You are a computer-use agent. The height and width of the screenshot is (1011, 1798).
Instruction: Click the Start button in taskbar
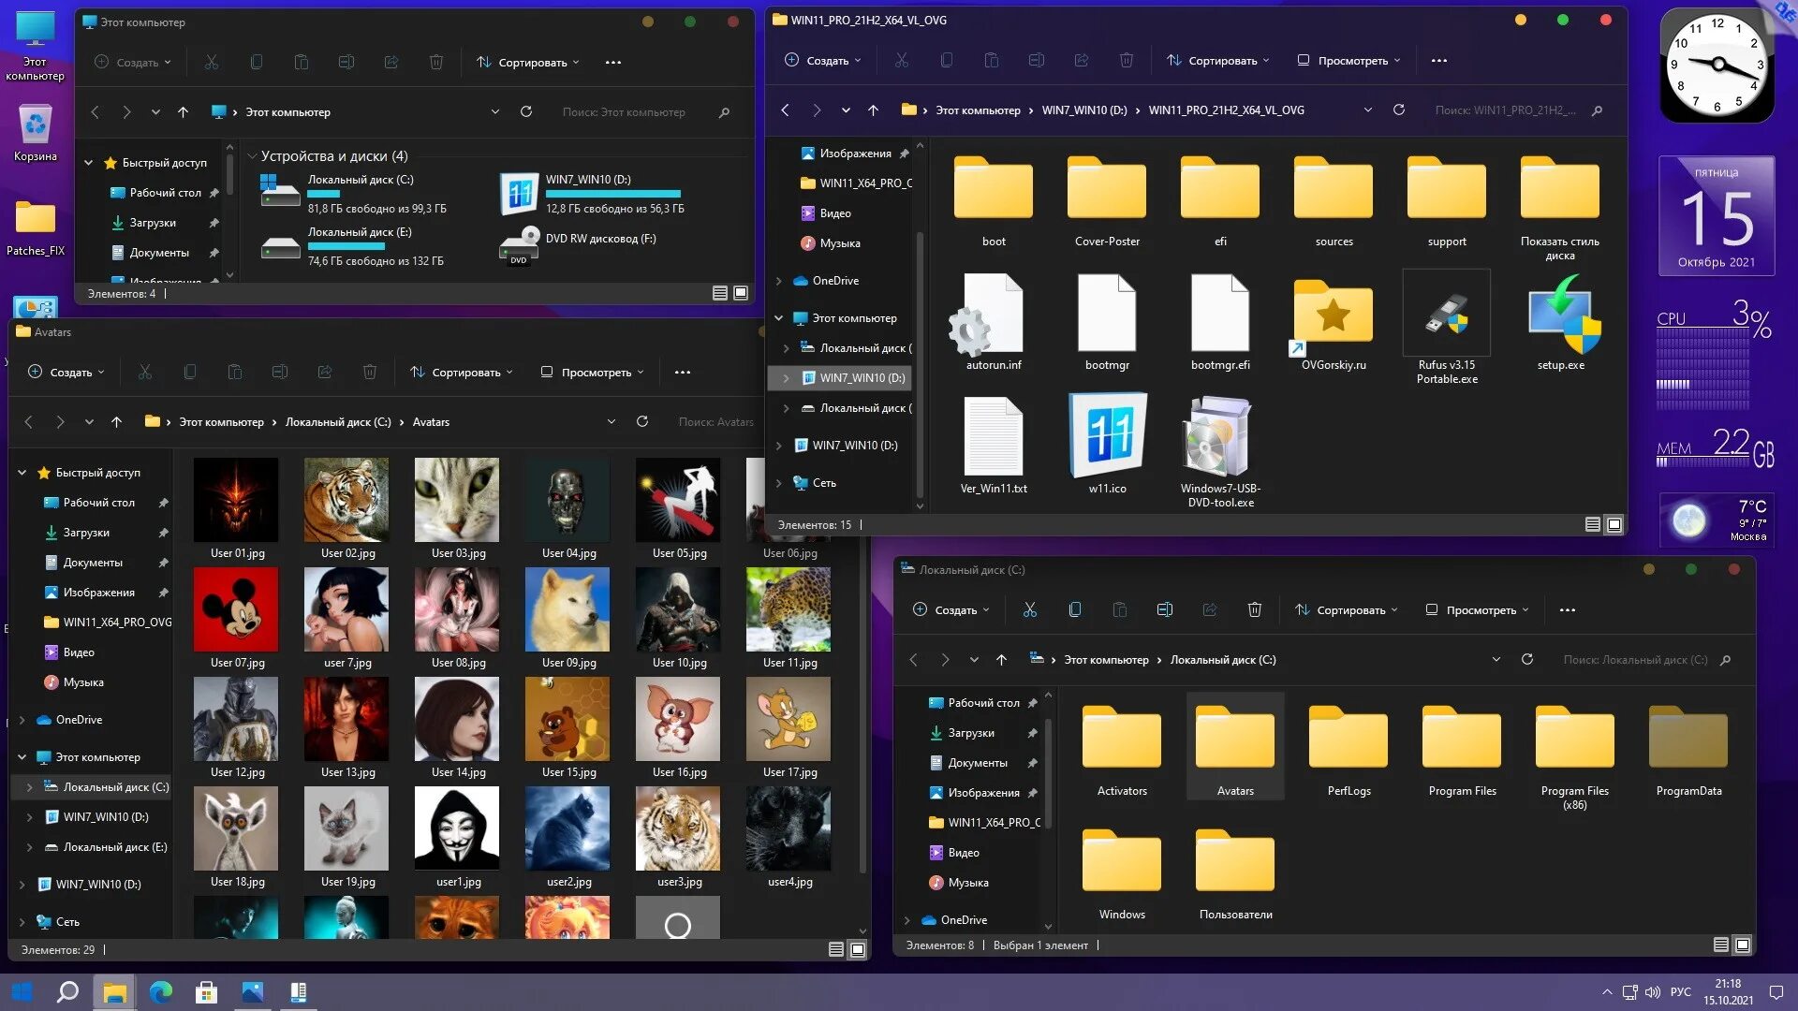[x=22, y=992]
